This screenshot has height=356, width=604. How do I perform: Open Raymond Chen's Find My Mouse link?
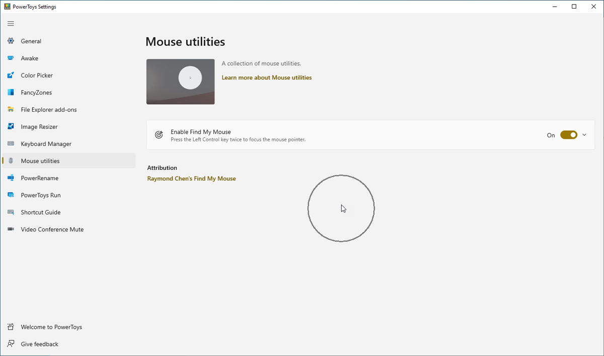(x=191, y=179)
